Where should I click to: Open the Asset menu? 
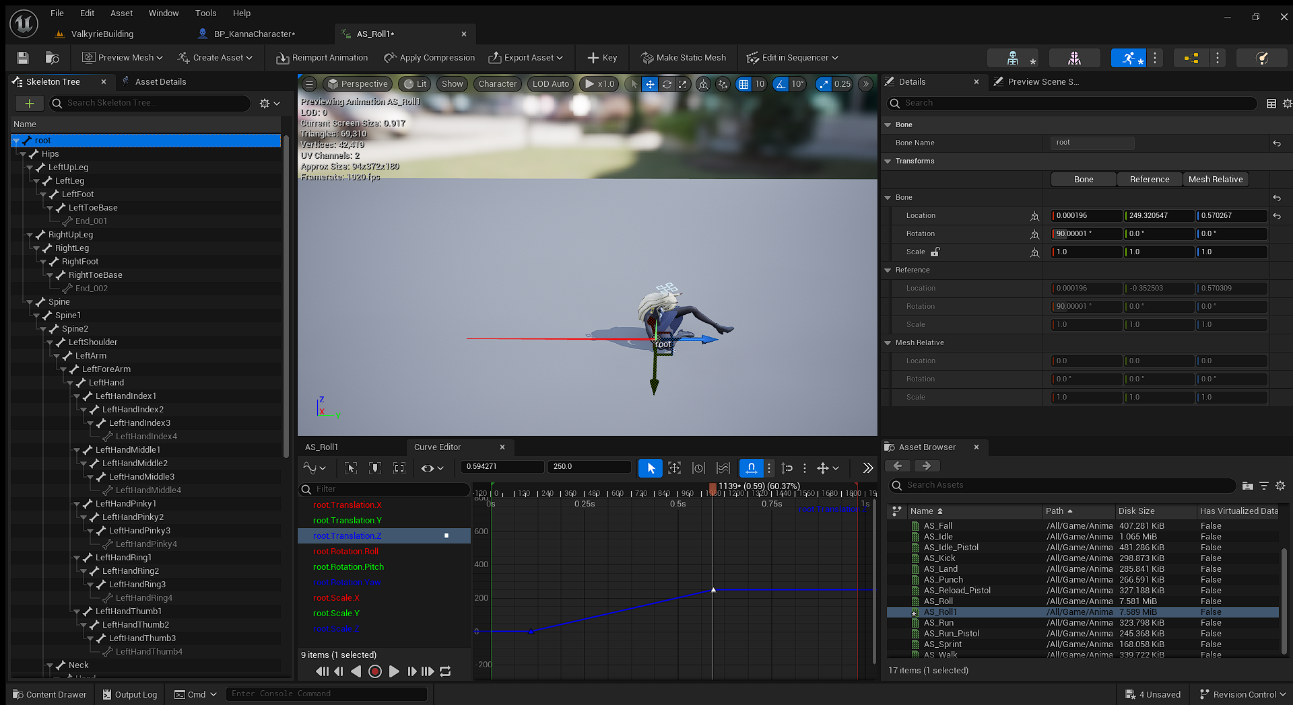(121, 13)
